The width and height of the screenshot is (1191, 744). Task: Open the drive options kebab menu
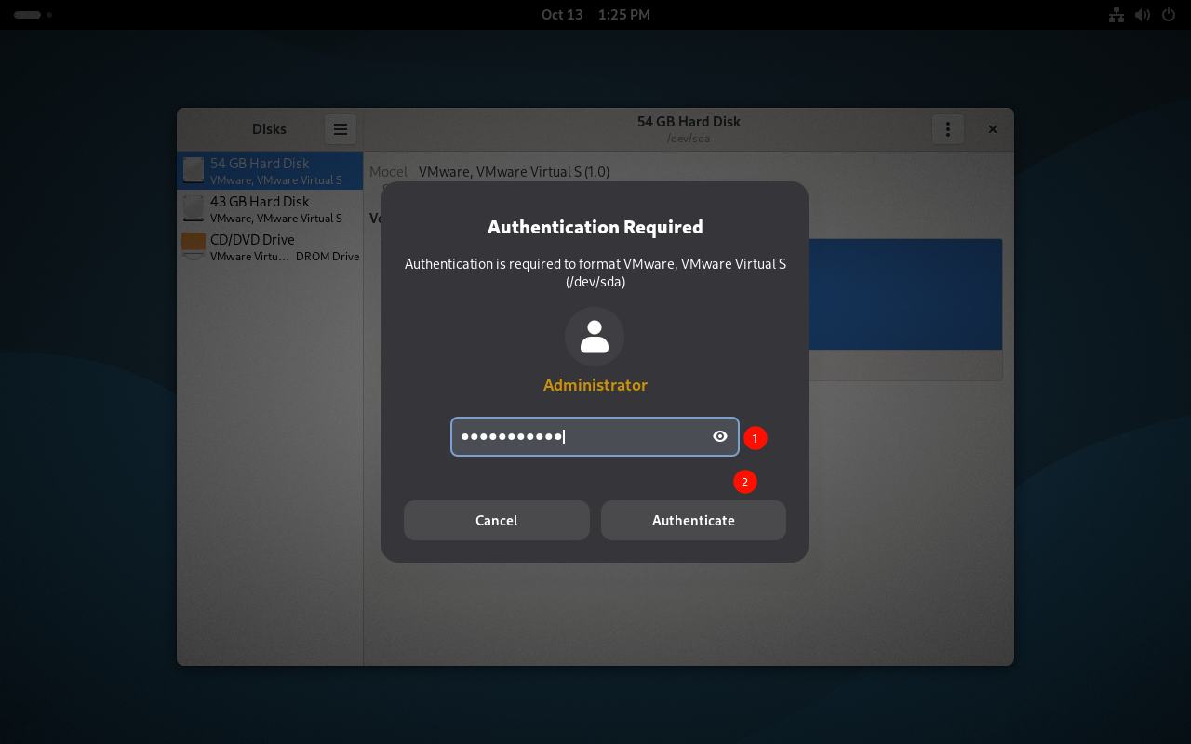[x=948, y=129]
